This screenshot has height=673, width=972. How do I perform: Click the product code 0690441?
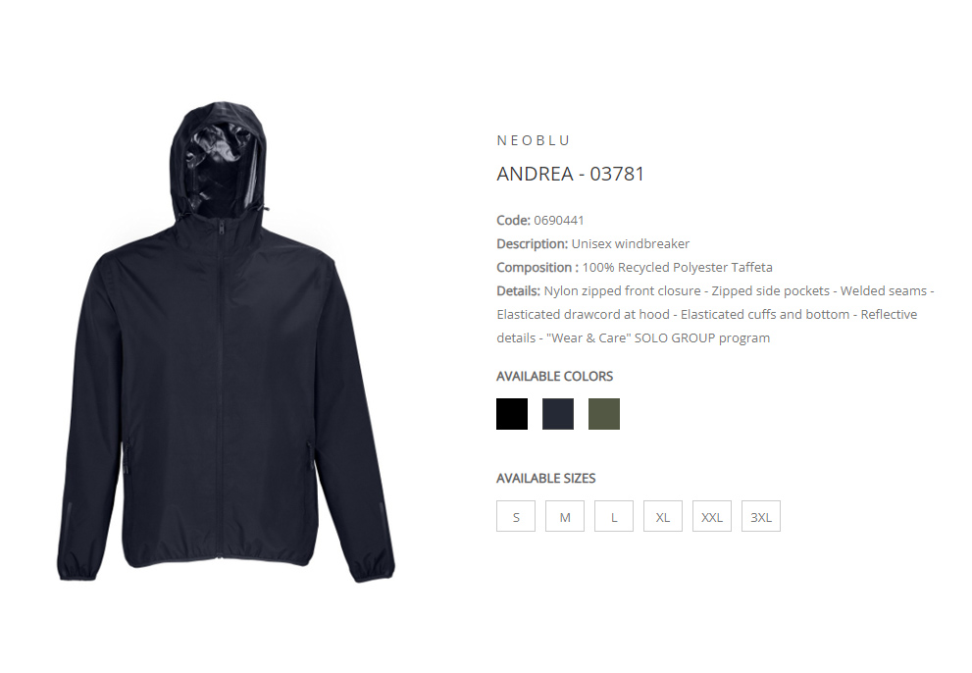pos(558,220)
